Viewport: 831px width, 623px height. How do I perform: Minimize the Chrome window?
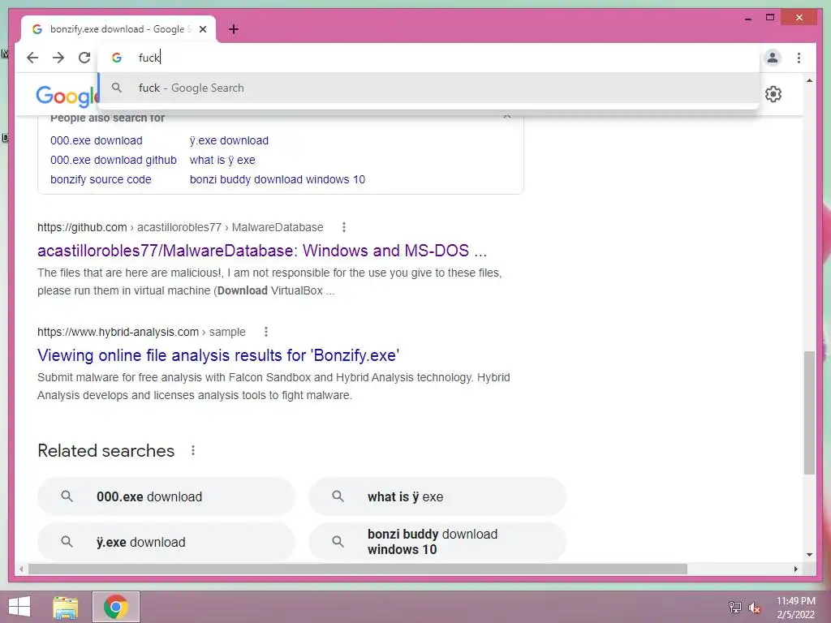point(748,18)
